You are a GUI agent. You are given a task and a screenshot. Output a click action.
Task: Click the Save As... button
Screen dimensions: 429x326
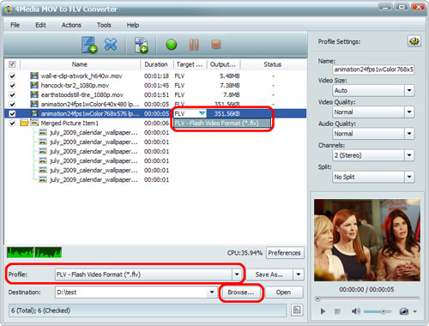point(269,275)
